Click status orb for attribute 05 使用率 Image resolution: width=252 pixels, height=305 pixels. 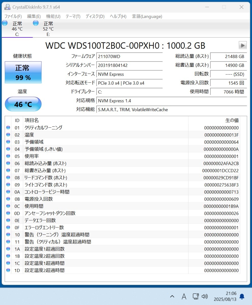pos(8,156)
